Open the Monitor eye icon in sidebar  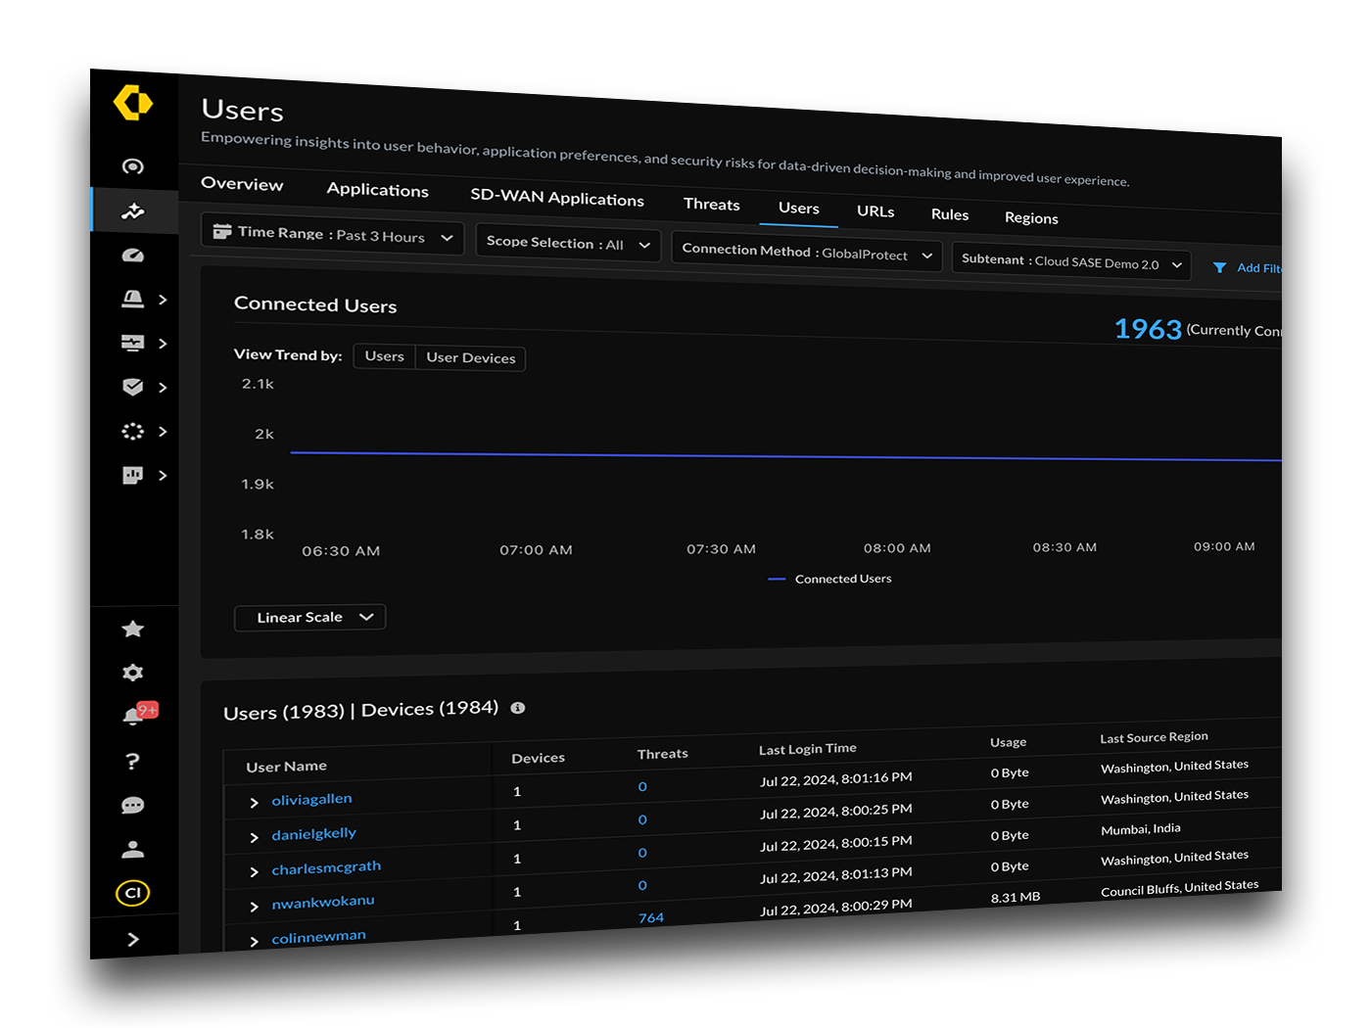pyautogui.click(x=132, y=166)
